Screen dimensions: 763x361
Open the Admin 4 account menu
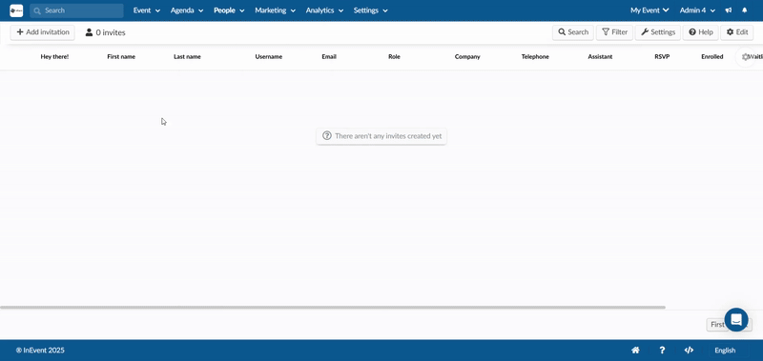(697, 10)
